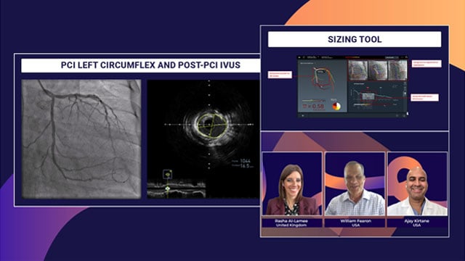The width and height of the screenshot is (465, 261).
Task: Click the IVUS frame value 1064
Action: (245, 161)
